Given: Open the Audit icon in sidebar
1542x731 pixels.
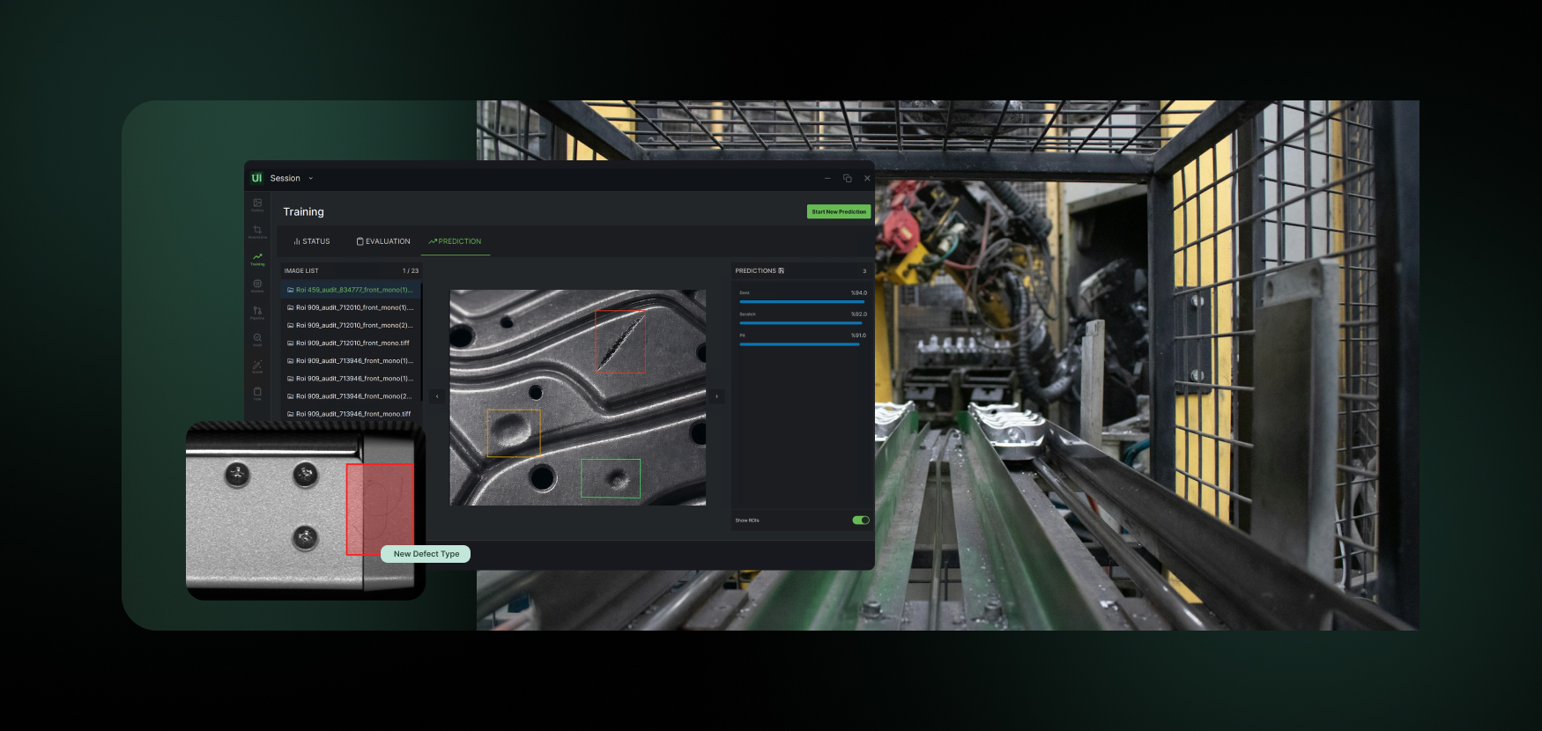Looking at the screenshot, I should pos(257,338).
